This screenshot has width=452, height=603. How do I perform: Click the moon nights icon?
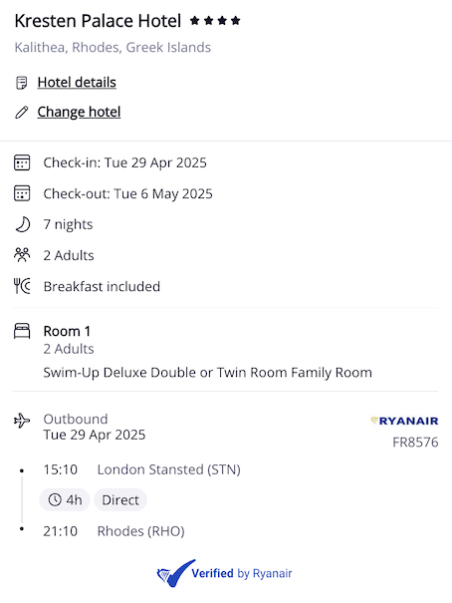[x=22, y=224]
